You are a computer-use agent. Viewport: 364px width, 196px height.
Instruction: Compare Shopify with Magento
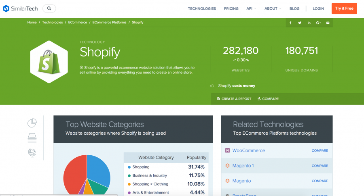tap(320, 181)
